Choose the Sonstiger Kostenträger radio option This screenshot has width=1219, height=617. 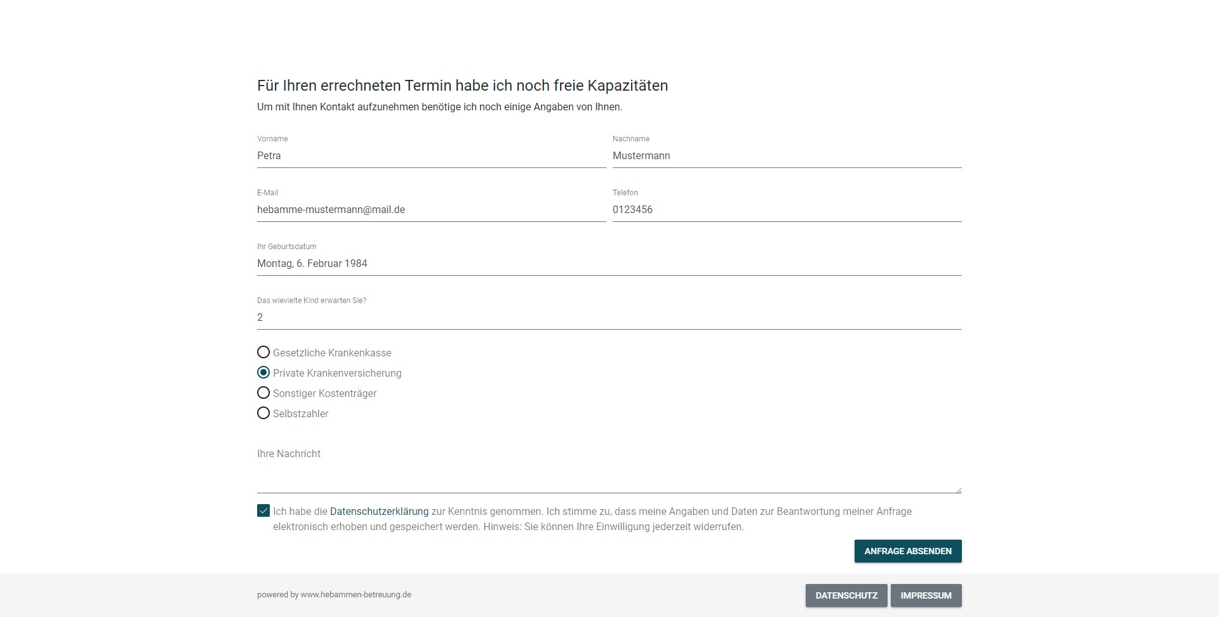point(263,393)
